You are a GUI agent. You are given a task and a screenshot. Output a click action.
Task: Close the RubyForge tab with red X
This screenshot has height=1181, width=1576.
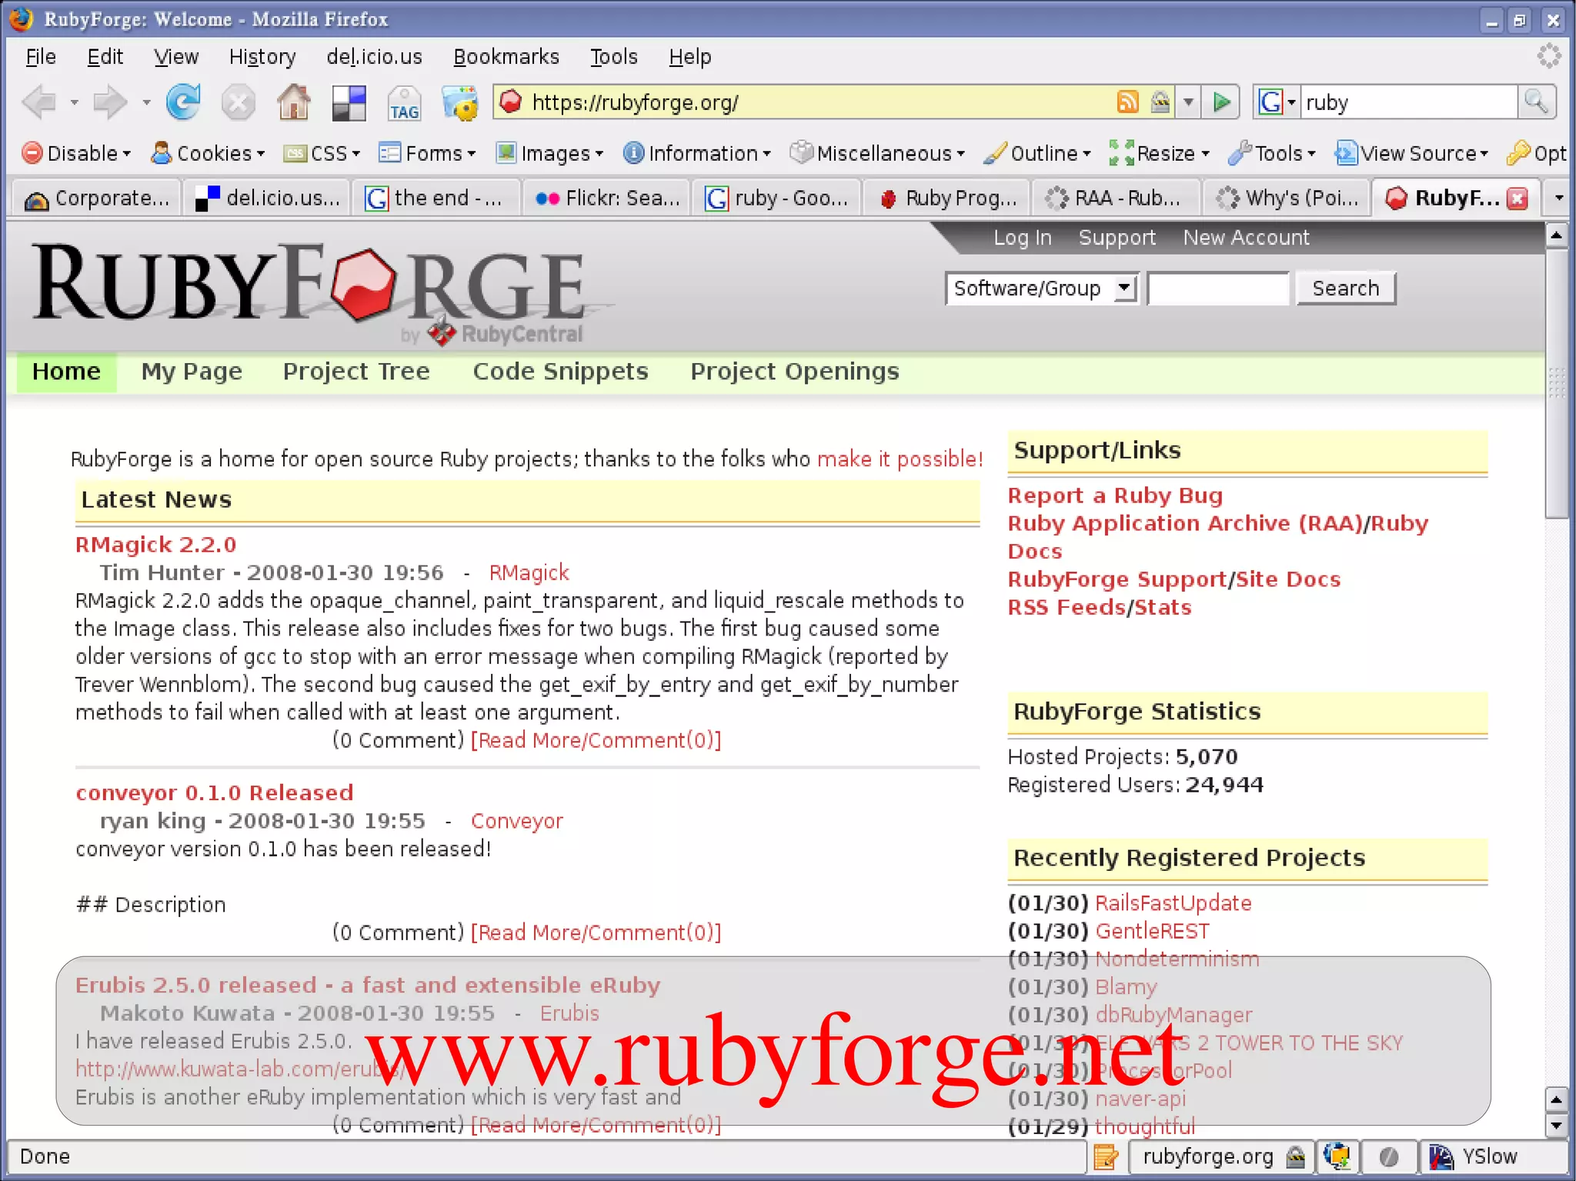tap(1518, 199)
